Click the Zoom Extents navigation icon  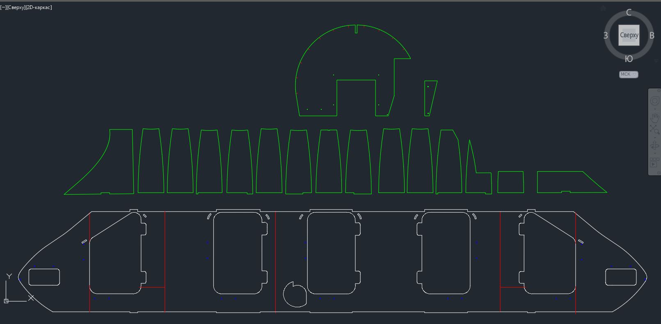tap(654, 130)
